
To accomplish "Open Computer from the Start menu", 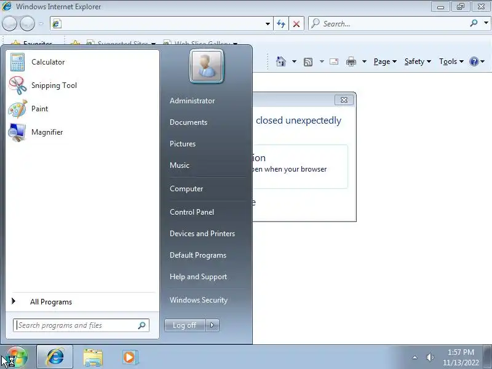I will click(186, 189).
